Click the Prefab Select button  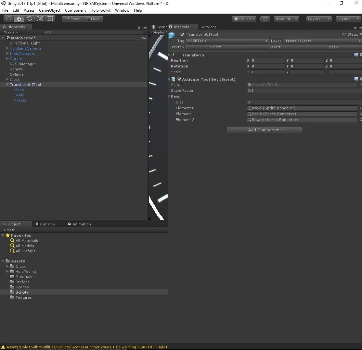tap(215, 47)
